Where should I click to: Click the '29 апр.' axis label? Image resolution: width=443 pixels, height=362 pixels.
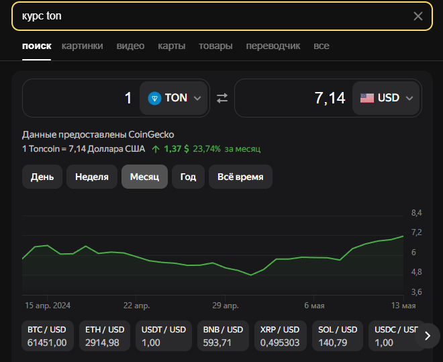pos(226,306)
